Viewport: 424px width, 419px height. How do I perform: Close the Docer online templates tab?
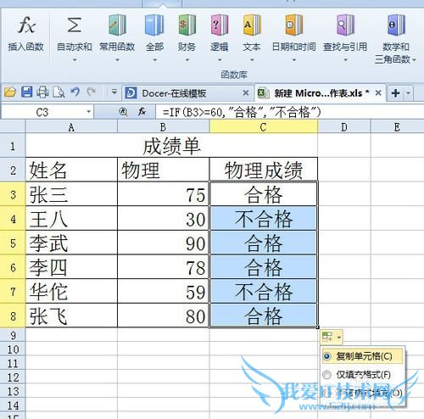point(246,92)
